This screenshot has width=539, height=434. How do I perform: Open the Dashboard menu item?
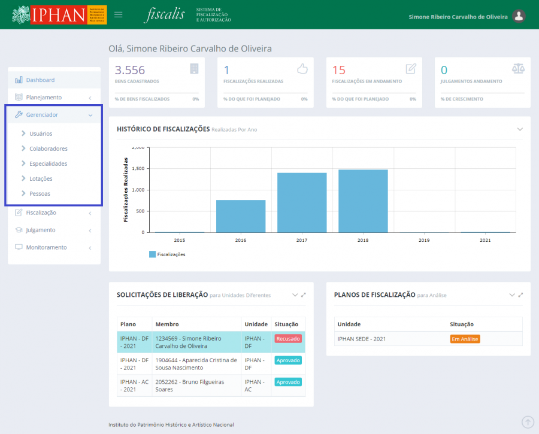tap(40, 80)
